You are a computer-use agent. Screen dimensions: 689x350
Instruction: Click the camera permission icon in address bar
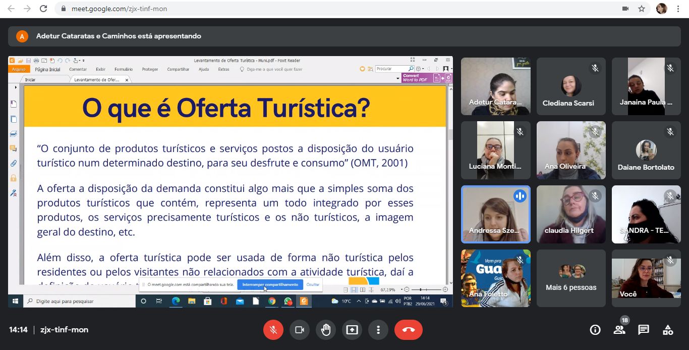pyautogui.click(x=625, y=9)
